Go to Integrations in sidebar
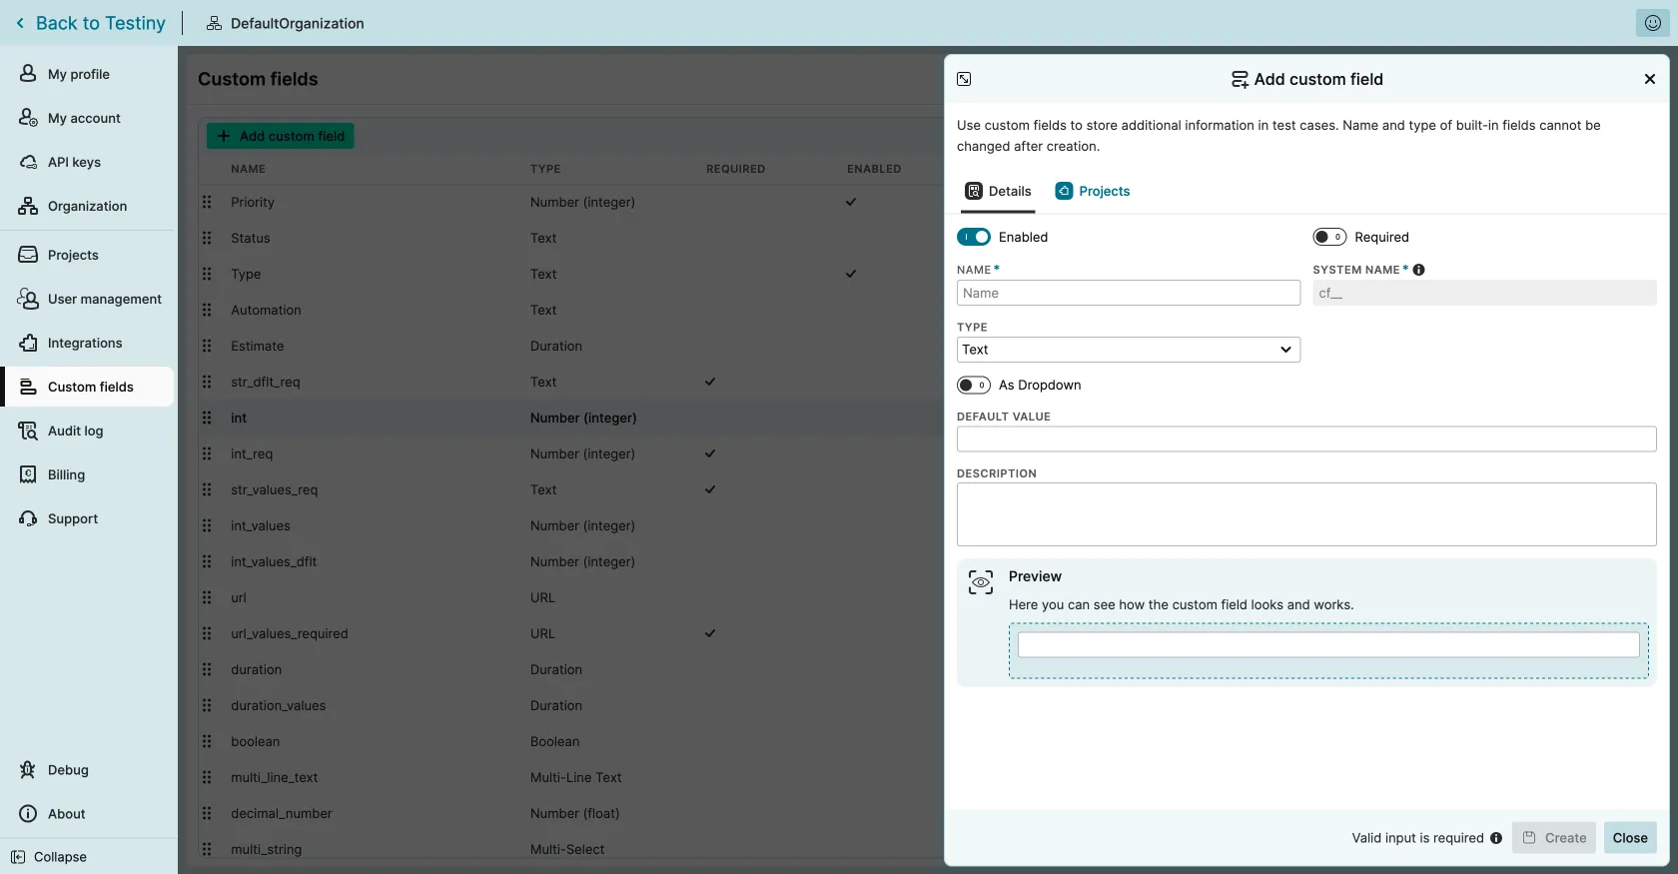The width and height of the screenshot is (1678, 874). tap(85, 343)
